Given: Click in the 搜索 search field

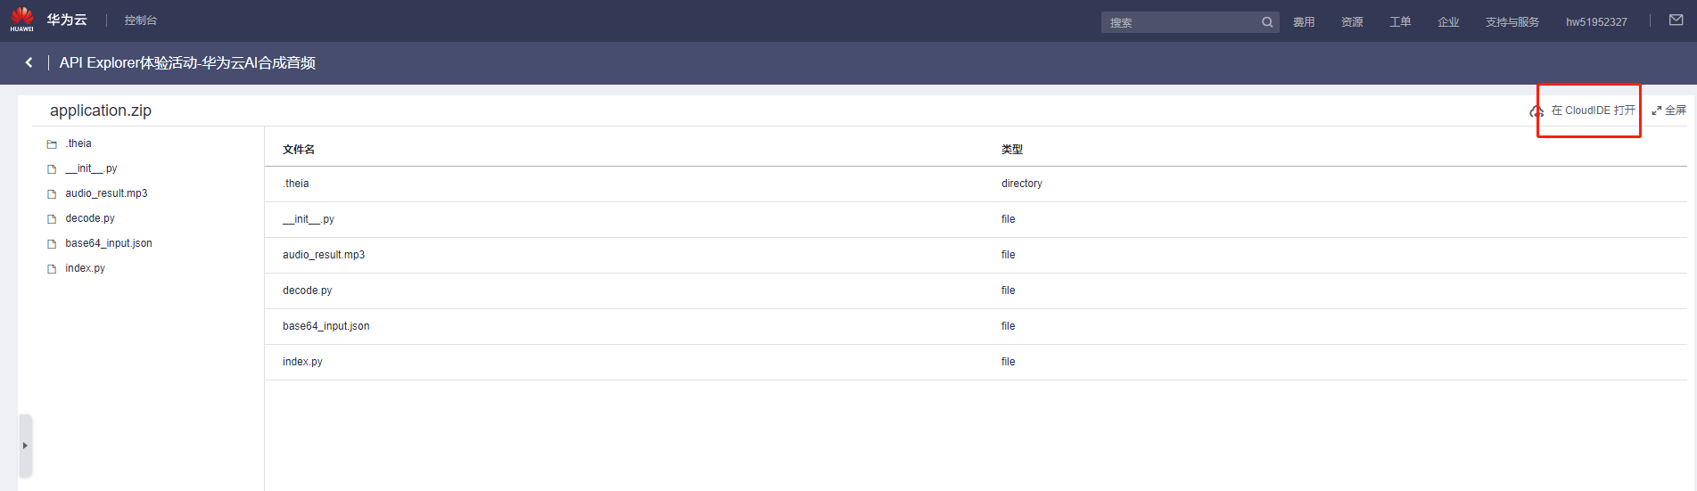Looking at the screenshot, I should pyautogui.click(x=1179, y=22).
